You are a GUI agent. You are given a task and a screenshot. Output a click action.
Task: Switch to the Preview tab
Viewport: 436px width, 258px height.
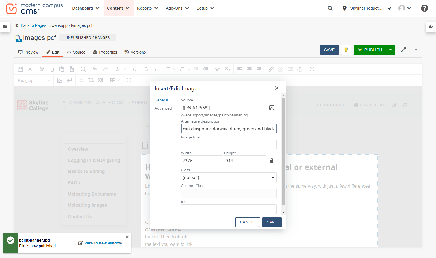click(x=28, y=52)
